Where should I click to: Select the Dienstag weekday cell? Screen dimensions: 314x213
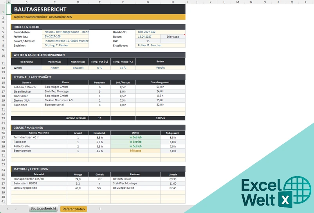pyautogui.click(x=173, y=36)
